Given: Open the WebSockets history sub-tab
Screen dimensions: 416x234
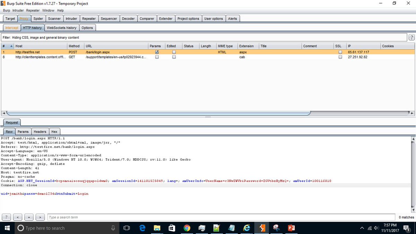Looking at the screenshot, I should [61, 28].
